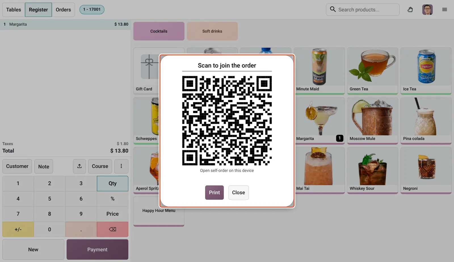
Task: Click numpad digit 4
Action: pyautogui.click(x=18, y=199)
